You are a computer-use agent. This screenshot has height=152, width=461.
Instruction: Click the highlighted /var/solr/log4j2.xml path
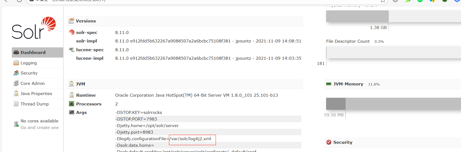click(191, 139)
